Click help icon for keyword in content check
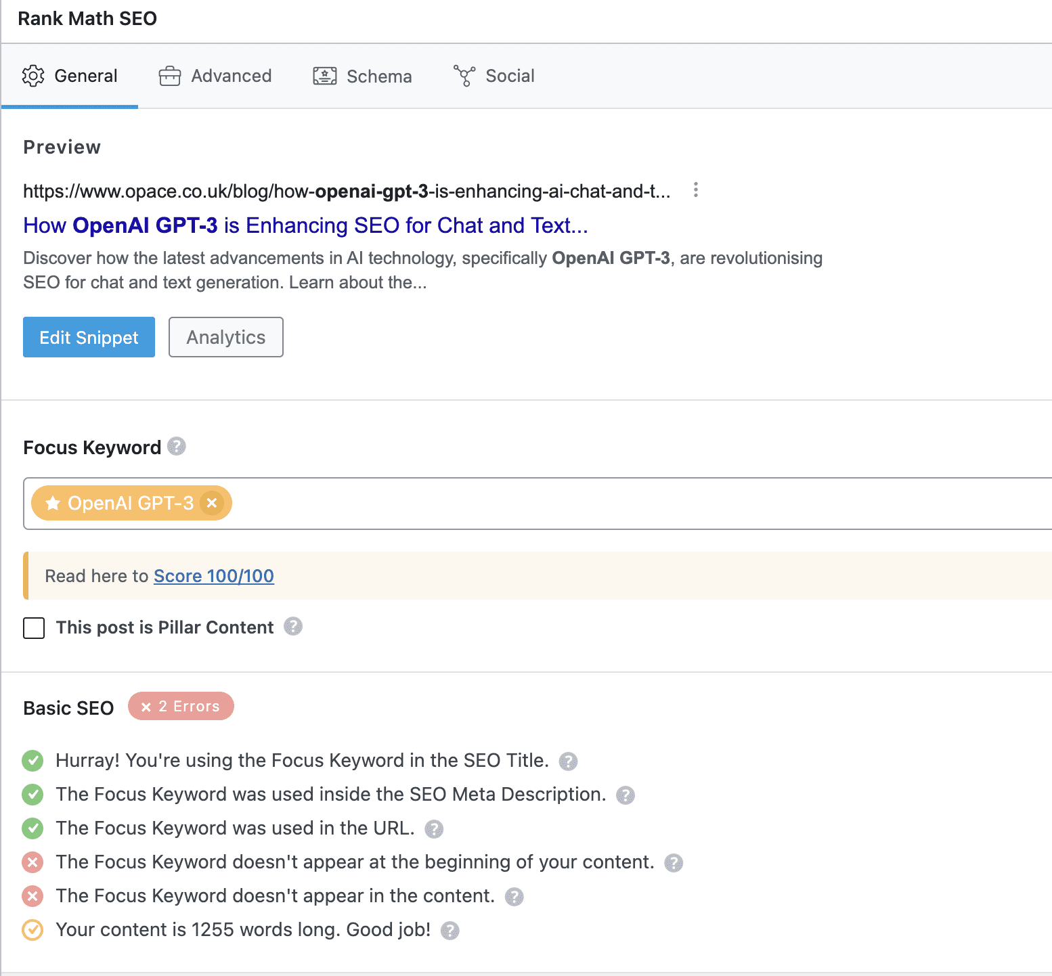1052x976 pixels. [514, 897]
